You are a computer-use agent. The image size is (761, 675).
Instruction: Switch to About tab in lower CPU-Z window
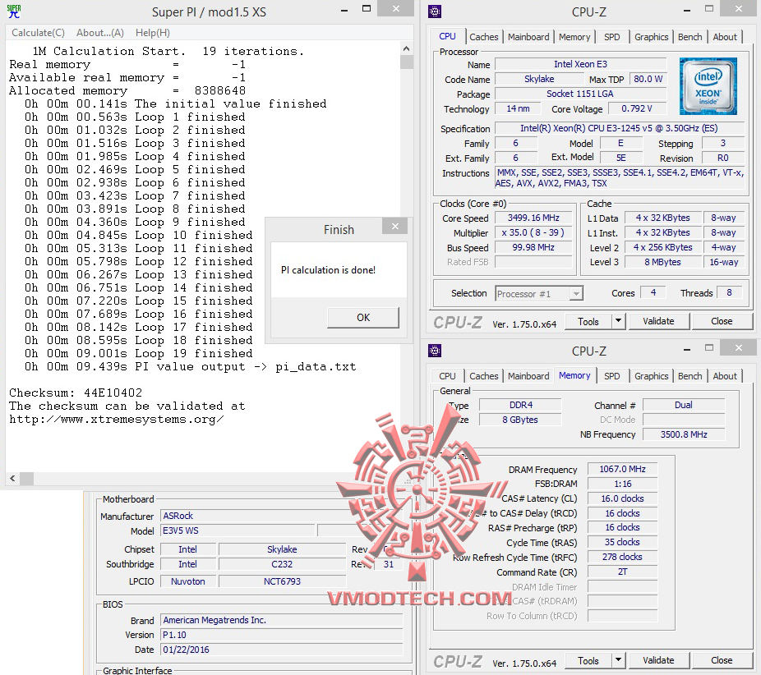click(x=725, y=376)
